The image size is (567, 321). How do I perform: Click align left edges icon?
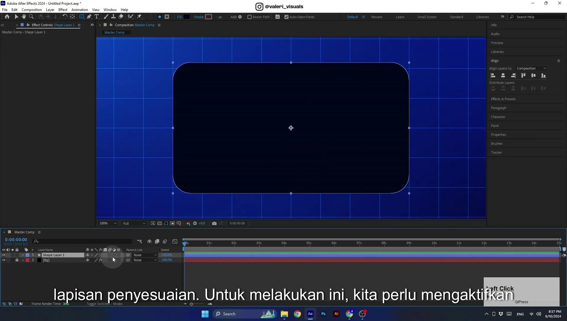tap(493, 76)
